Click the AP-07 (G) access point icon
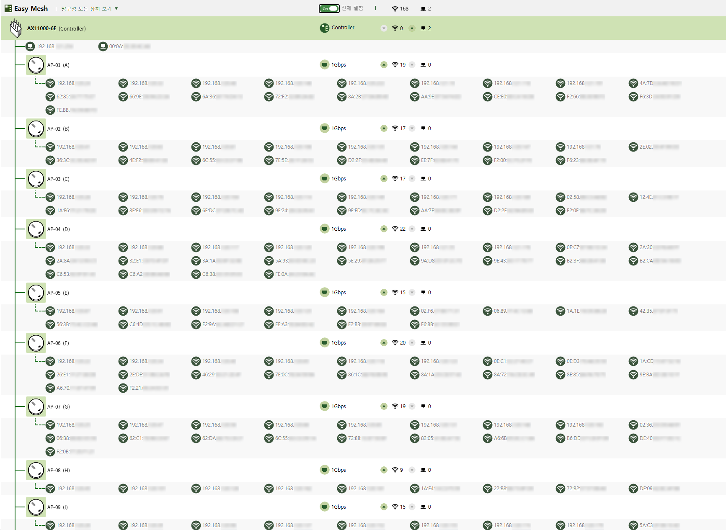Screen dimensions: 726x530 (x=36, y=407)
